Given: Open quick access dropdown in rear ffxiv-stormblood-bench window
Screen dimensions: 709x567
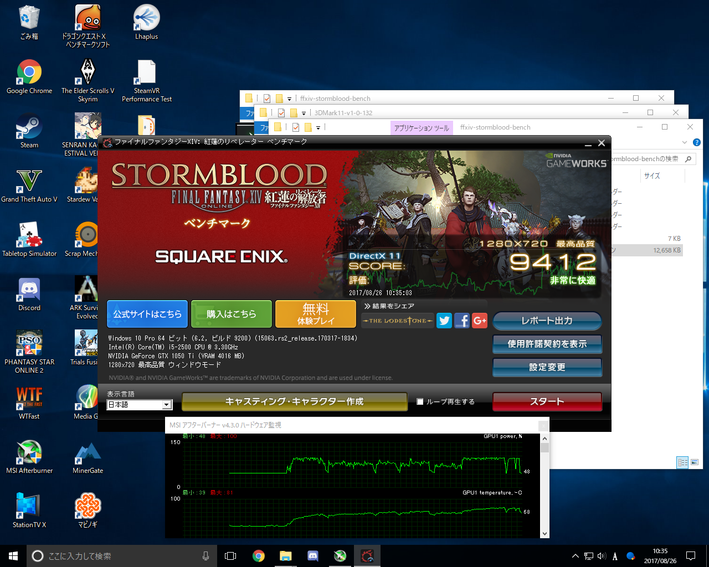Looking at the screenshot, I should (289, 99).
